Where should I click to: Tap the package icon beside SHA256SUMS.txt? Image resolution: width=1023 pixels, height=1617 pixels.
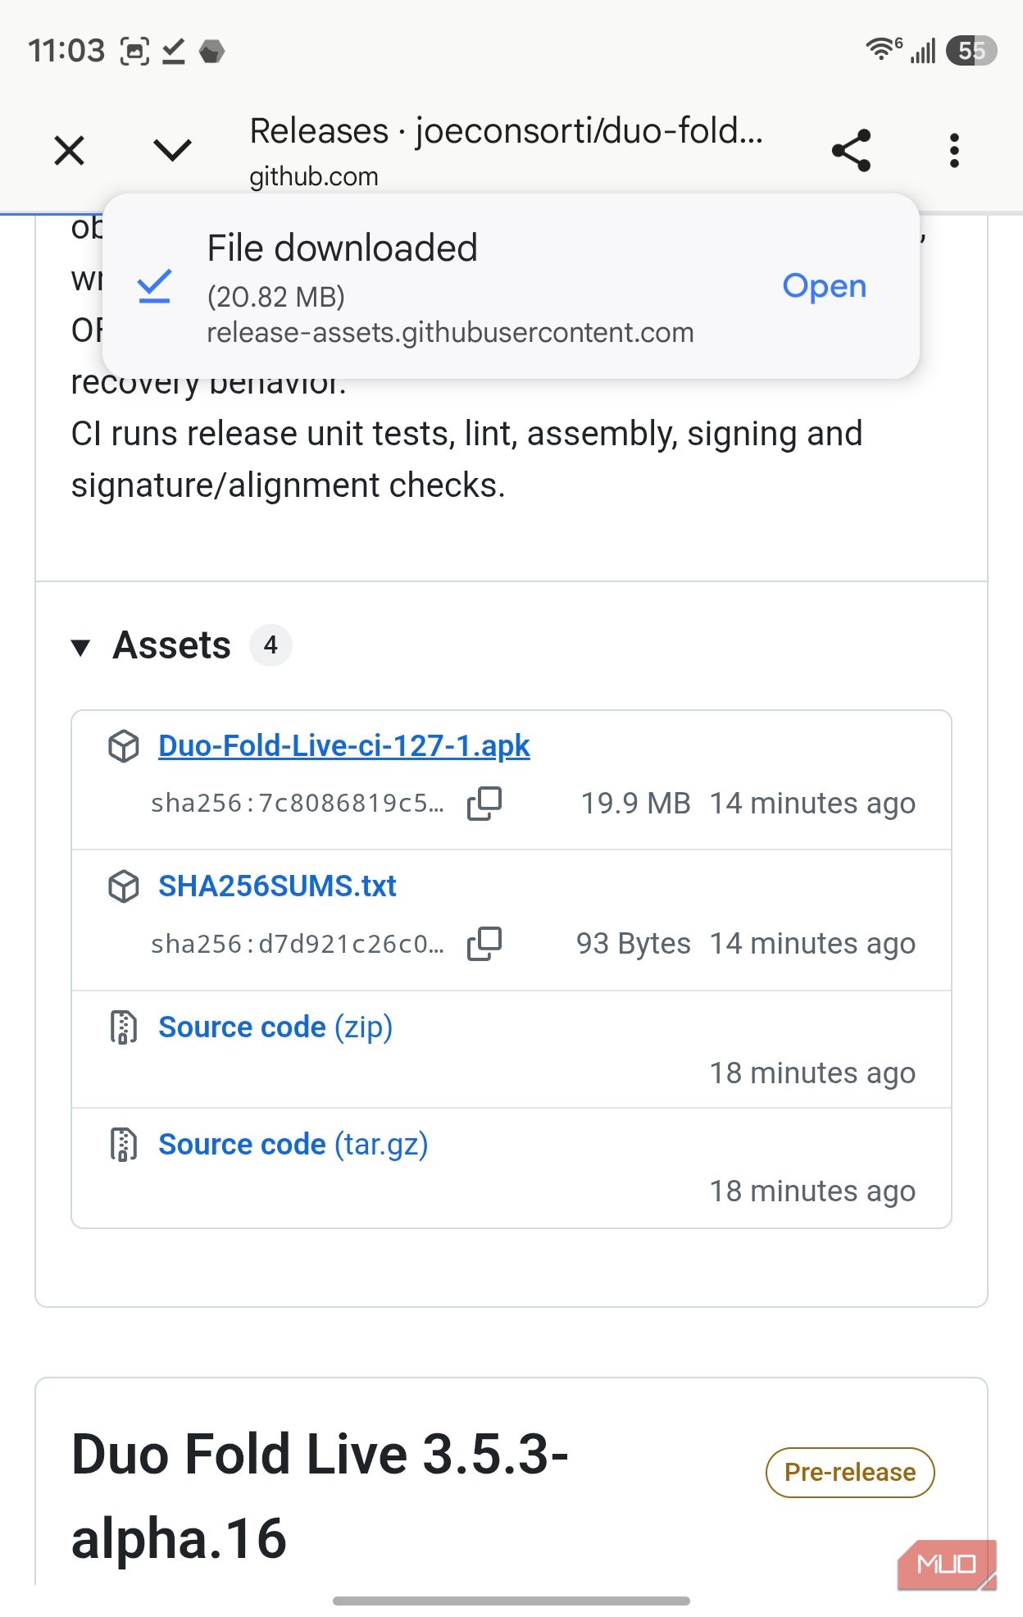[124, 887]
